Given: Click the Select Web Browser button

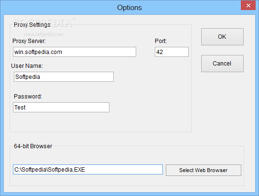Looking at the screenshot, I should pyautogui.click(x=204, y=170).
